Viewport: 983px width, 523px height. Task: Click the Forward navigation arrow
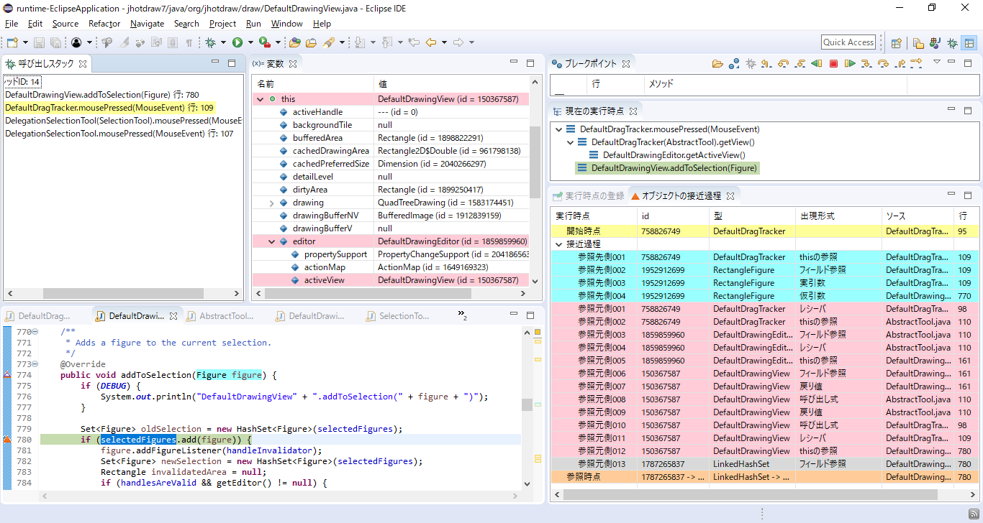coord(458,43)
